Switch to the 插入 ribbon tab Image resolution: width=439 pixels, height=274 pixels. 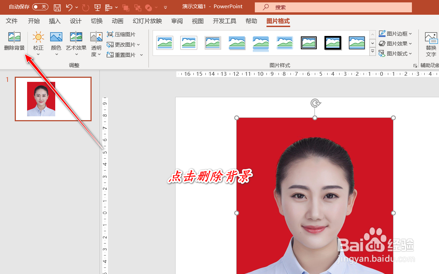55,21
